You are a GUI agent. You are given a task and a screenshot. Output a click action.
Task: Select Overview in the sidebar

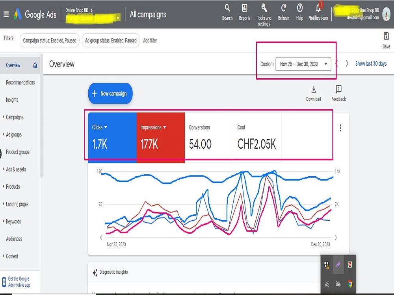20,65
